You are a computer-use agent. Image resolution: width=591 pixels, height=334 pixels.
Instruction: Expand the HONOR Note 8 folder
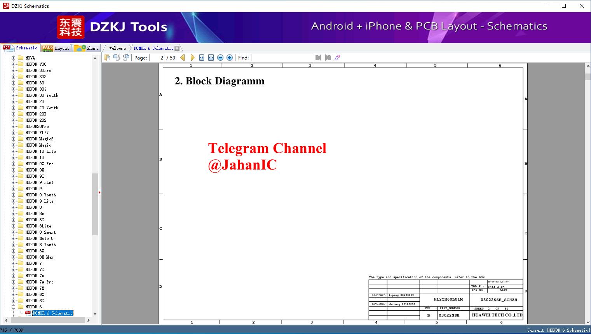tap(14, 238)
